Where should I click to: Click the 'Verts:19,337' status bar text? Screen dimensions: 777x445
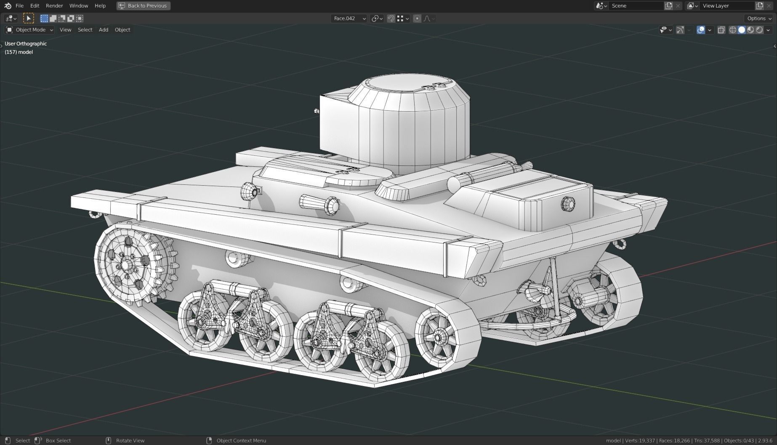coord(640,440)
